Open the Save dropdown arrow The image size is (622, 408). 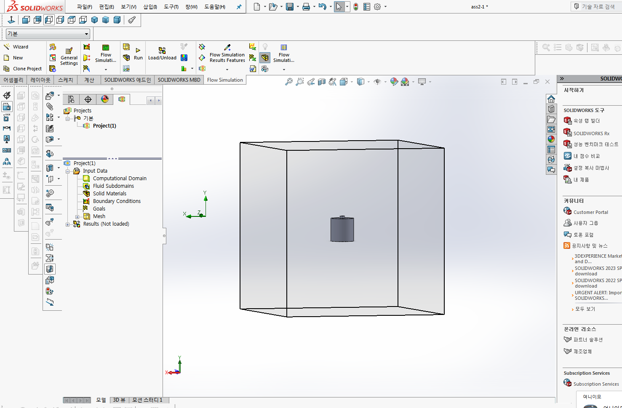coord(298,7)
